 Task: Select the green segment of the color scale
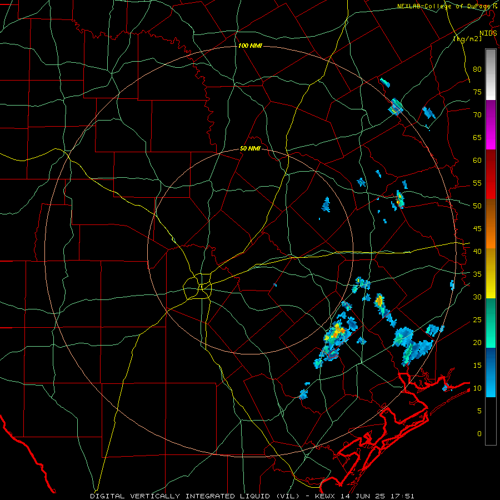[x=491, y=323]
